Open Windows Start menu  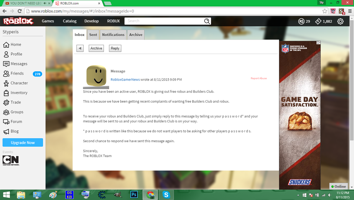click(6, 195)
